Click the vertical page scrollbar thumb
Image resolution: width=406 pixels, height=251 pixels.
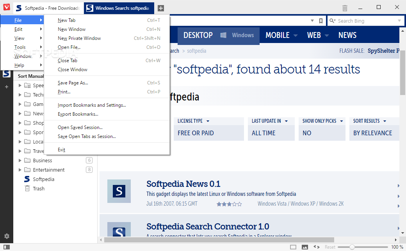[402, 73]
